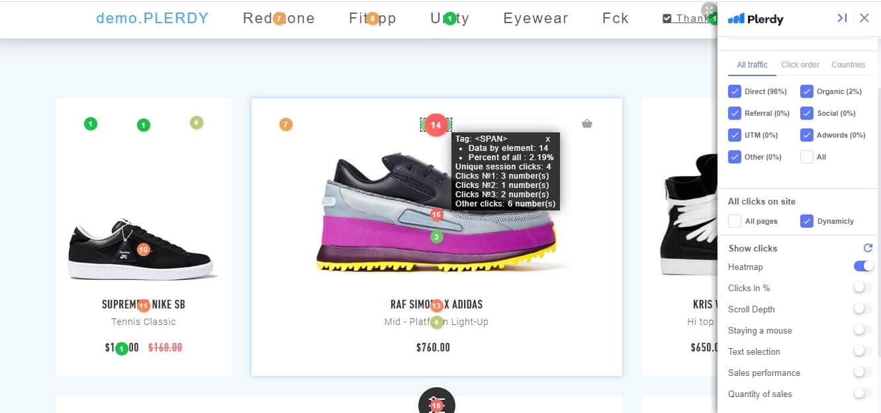881x413 pixels.
Task: Enable Clicks in % toggle
Action: pyautogui.click(x=862, y=287)
